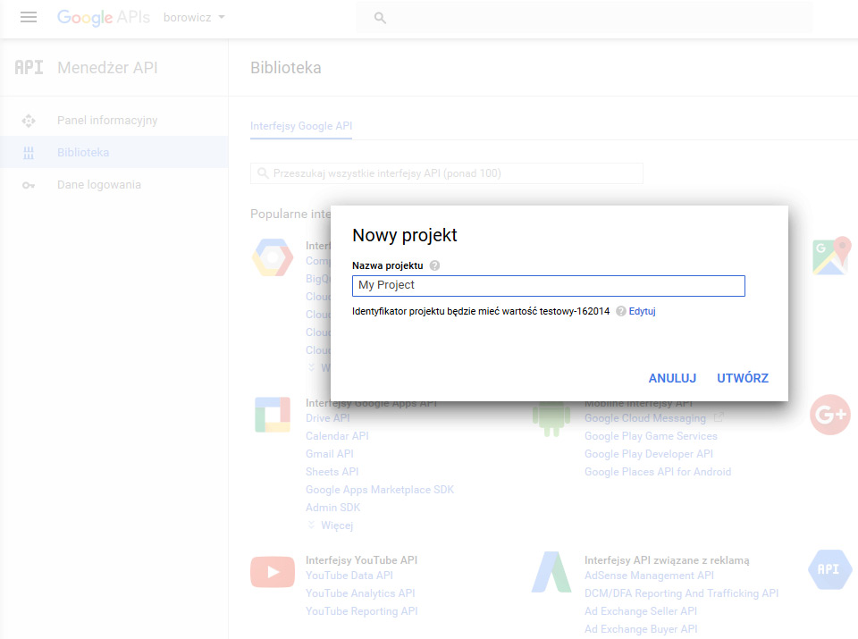This screenshot has height=639, width=858.
Task: Click the Google Apps square icon
Action: point(273,415)
